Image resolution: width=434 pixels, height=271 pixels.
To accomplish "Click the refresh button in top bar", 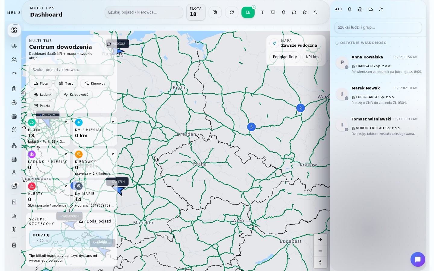I will (232, 12).
